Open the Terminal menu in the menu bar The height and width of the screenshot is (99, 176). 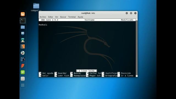click(72, 17)
